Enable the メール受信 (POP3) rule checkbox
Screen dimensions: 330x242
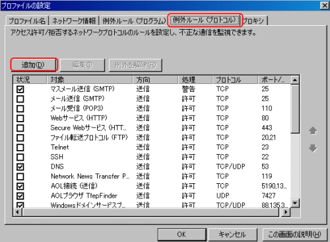tap(20, 108)
